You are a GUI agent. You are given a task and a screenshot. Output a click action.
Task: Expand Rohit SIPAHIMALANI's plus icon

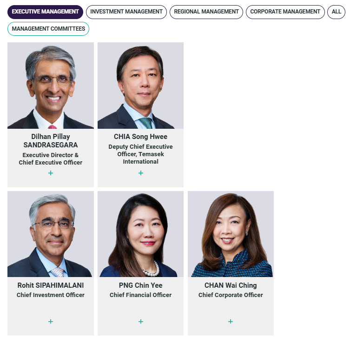coord(51,321)
